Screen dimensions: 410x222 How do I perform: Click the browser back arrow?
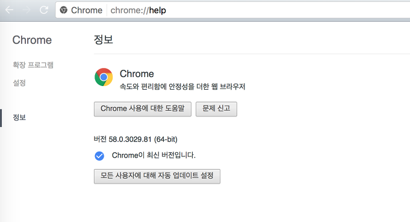tap(10, 10)
